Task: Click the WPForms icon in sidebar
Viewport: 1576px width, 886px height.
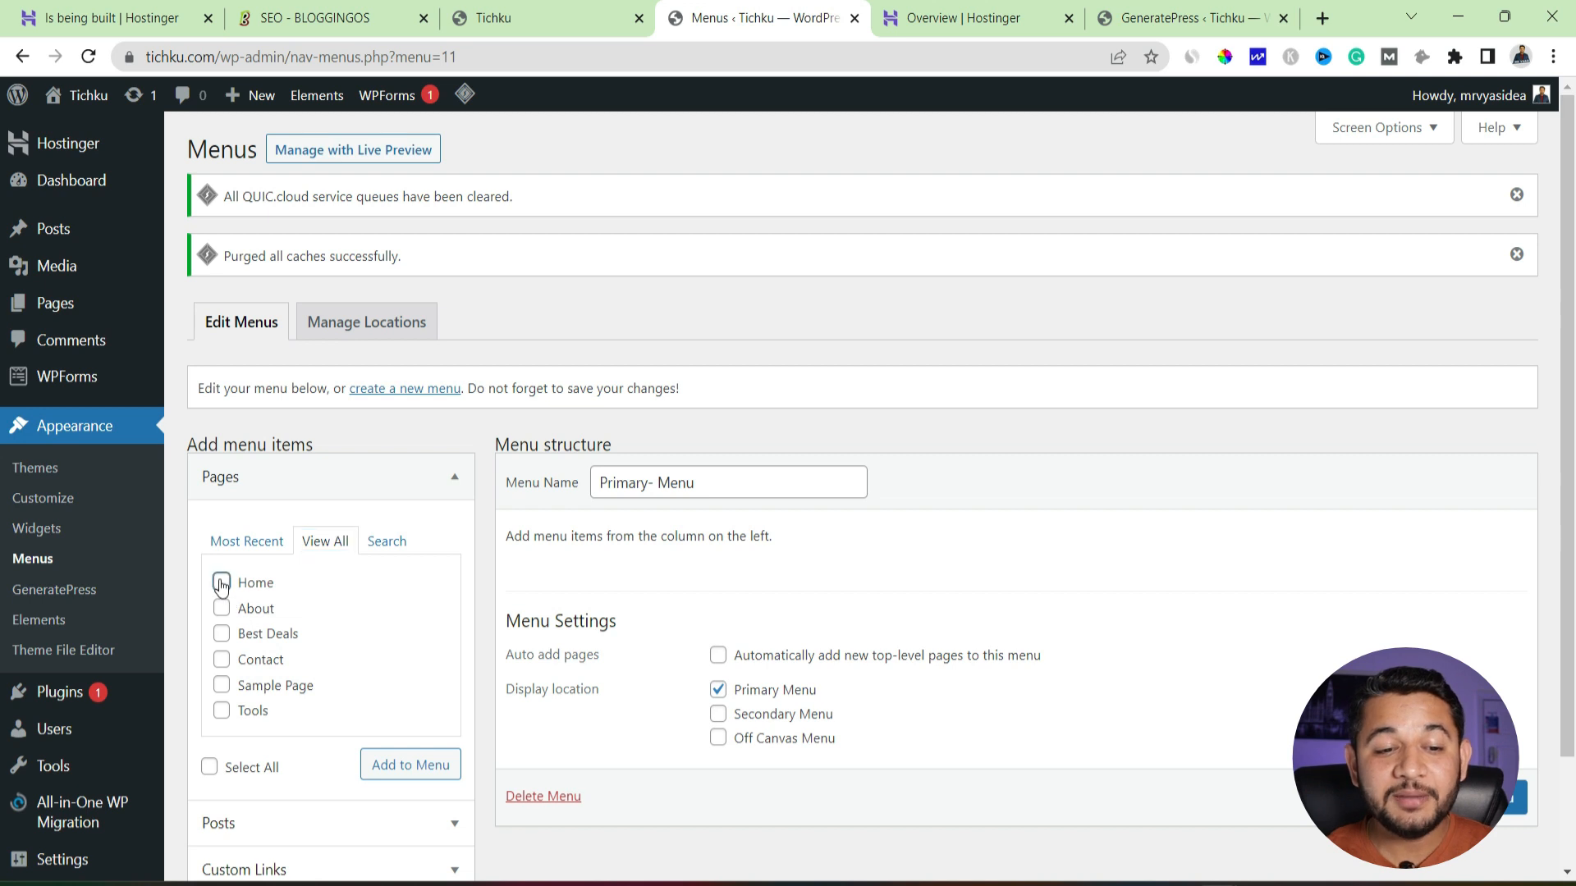Action: [x=15, y=377]
